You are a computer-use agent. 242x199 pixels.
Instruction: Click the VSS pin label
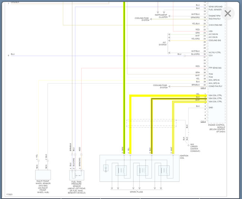[210, 31]
